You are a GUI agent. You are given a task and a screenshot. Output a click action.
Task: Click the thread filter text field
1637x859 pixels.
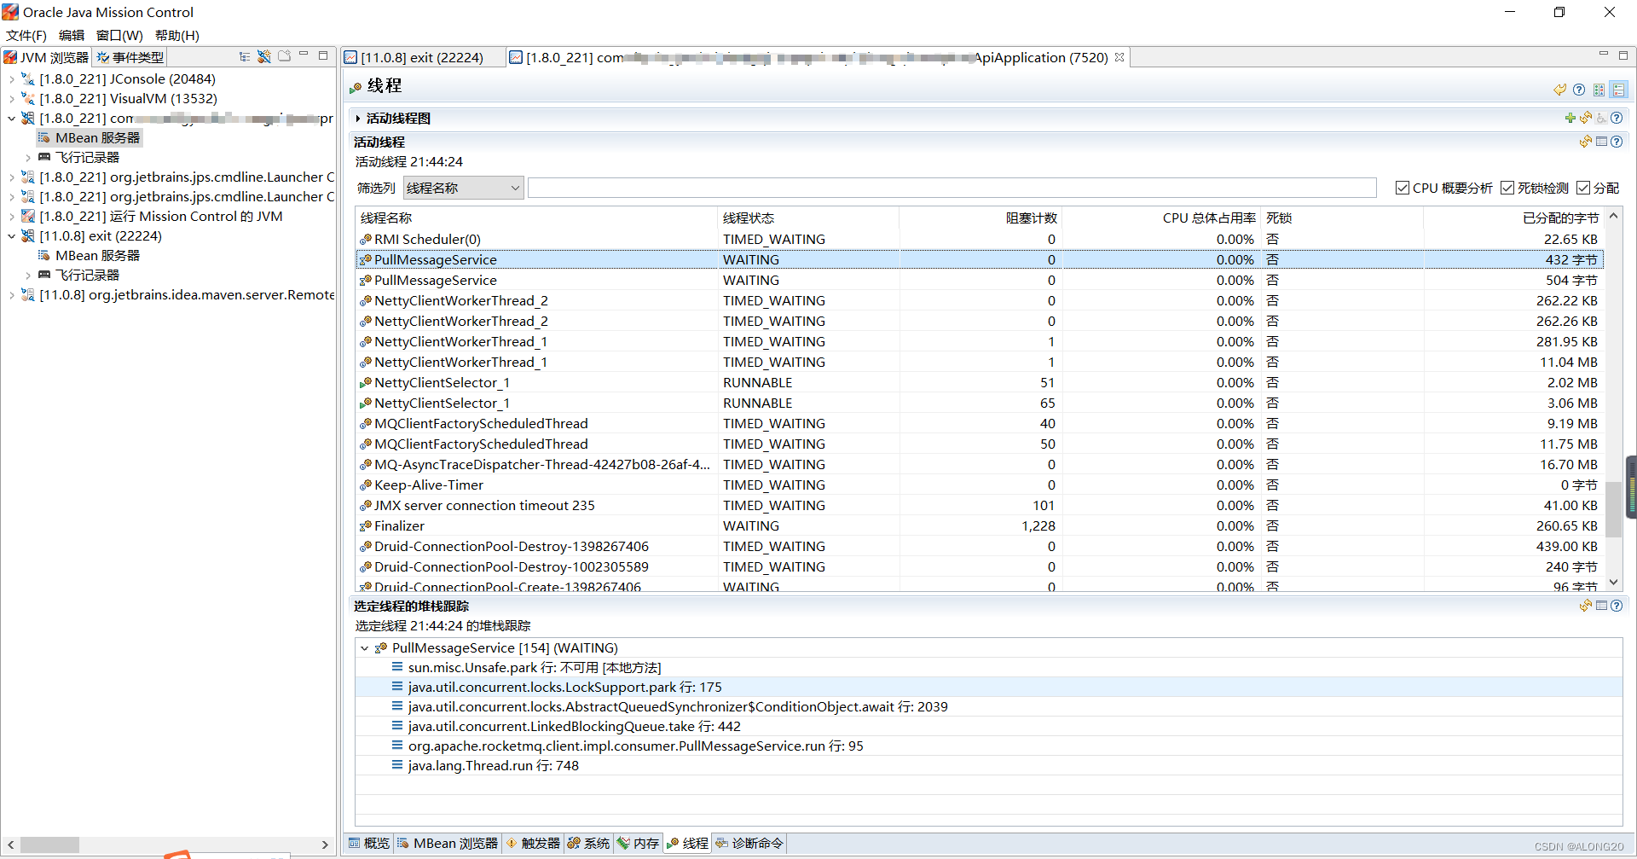952,188
